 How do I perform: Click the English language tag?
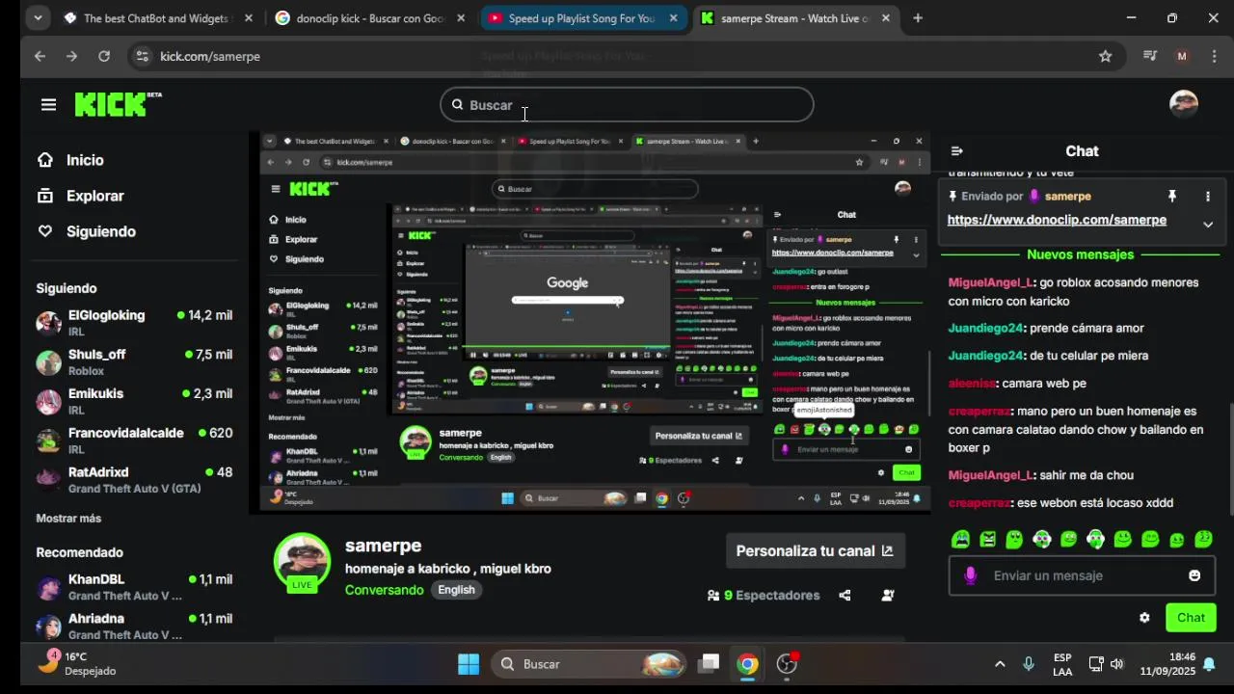point(456,590)
